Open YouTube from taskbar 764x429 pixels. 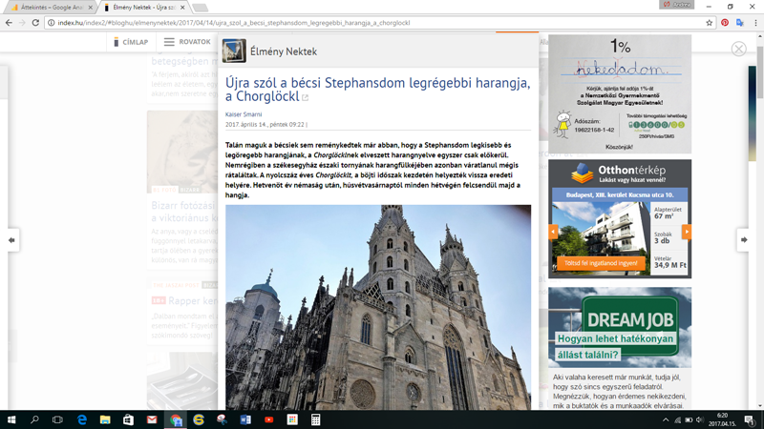[x=268, y=419]
